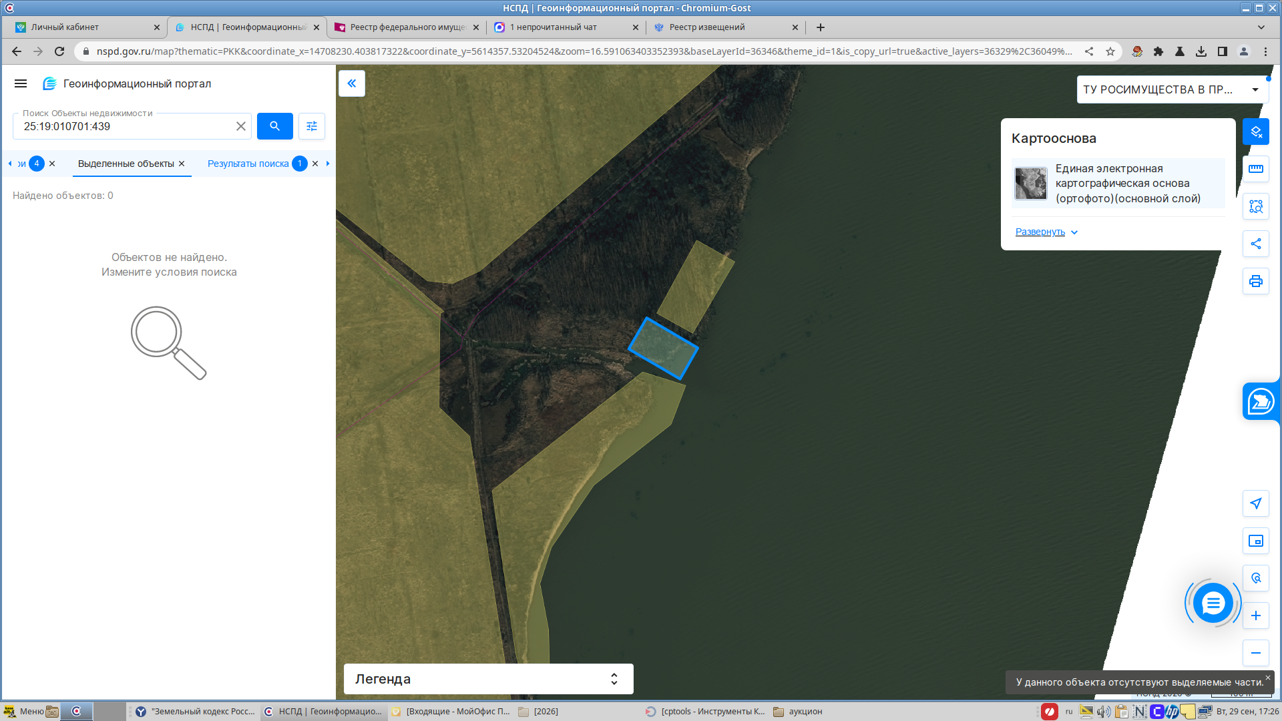Zoom out the map

1256,653
